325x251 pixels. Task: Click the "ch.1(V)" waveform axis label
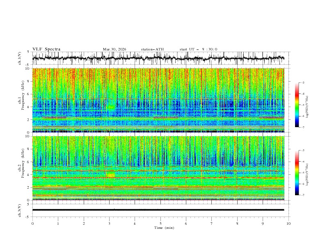click(20, 58)
